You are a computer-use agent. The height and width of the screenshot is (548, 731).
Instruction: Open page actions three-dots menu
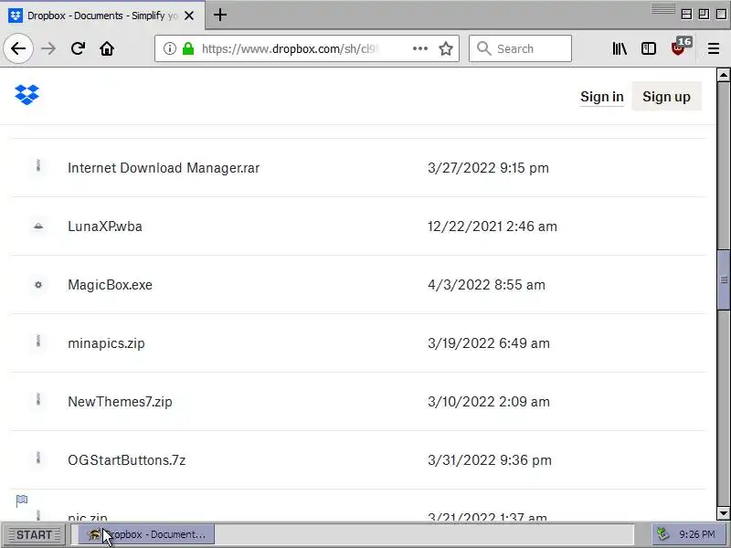(420, 48)
